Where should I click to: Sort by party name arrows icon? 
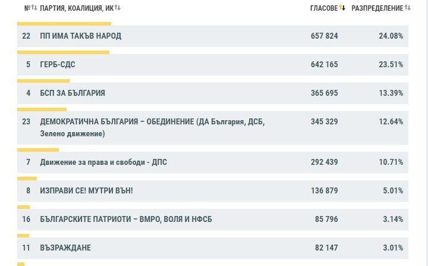tap(117, 8)
